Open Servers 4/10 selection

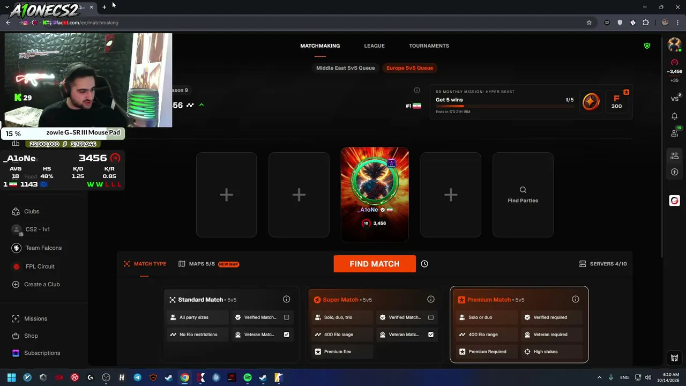coord(603,264)
